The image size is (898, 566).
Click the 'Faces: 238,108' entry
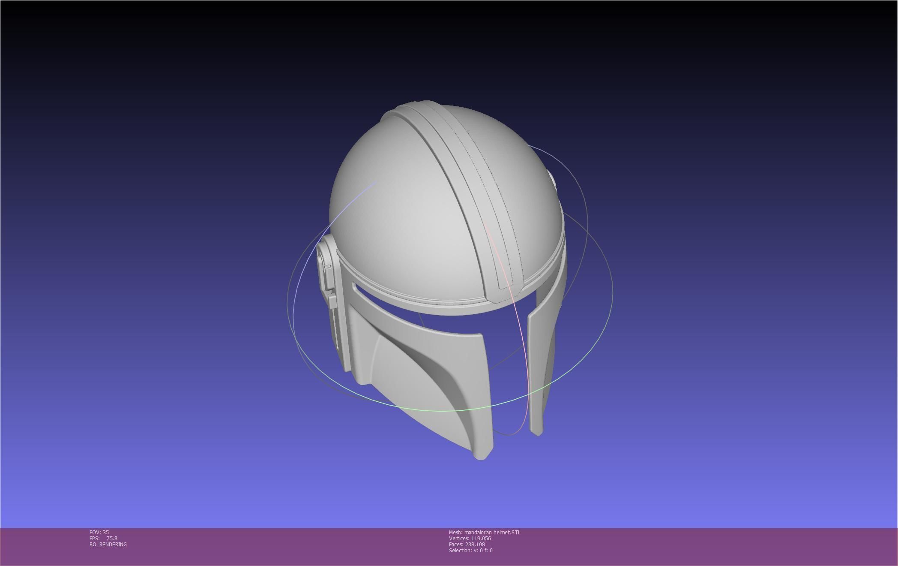[x=467, y=544]
